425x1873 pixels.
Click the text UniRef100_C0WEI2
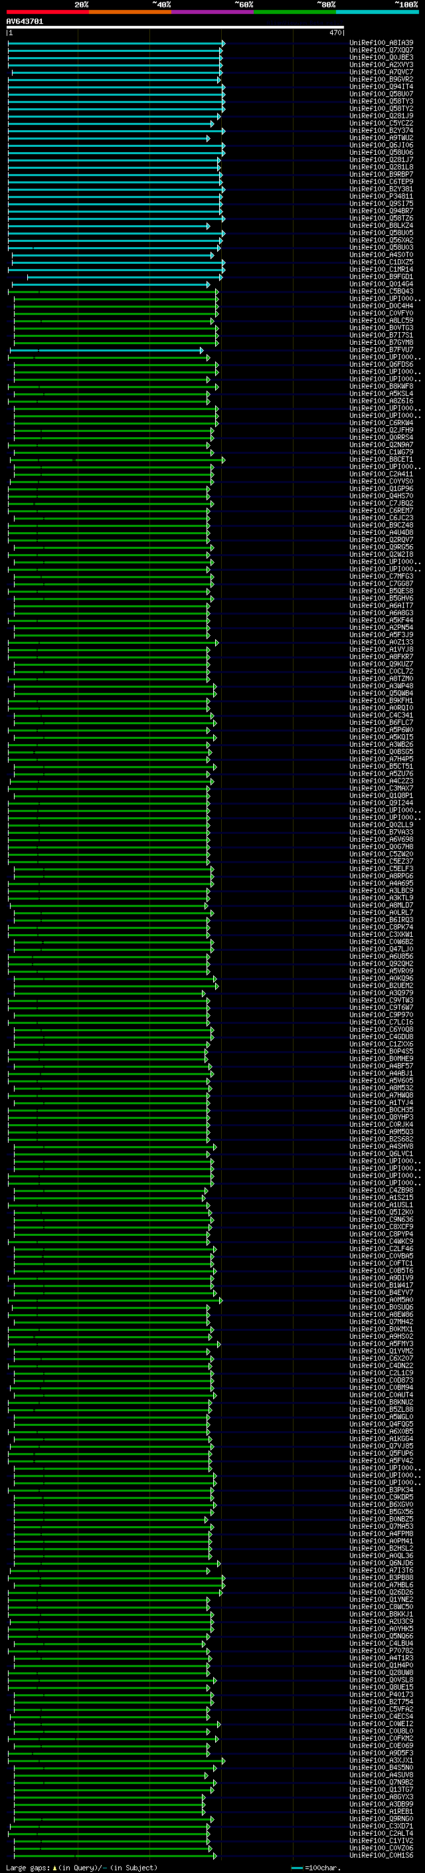pos(381,1724)
